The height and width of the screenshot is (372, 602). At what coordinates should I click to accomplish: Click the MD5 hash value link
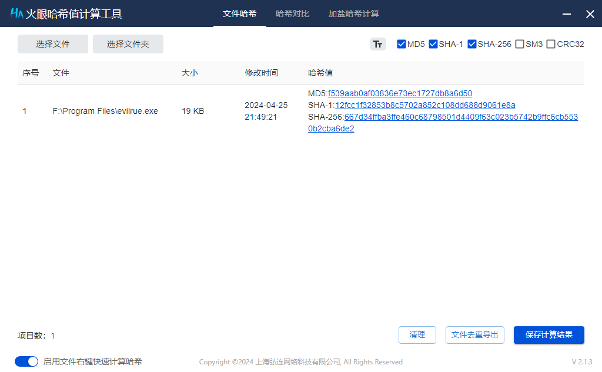(400, 93)
